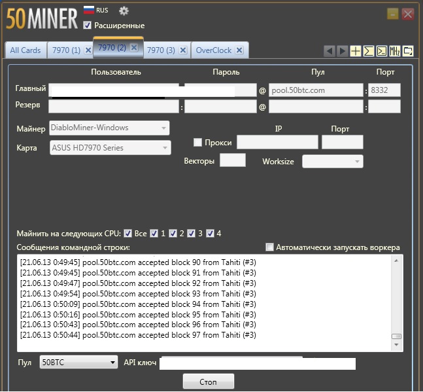Open the Карта ASUS HD7970 Series dropdown
423x392 pixels.
pos(110,148)
